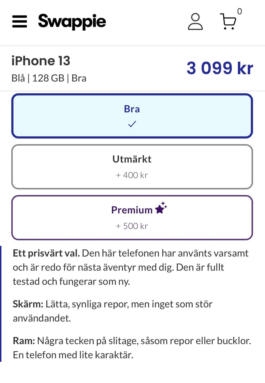Open the user account icon
Viewport: 265px width, 383px height.
[x=195, y=22]
